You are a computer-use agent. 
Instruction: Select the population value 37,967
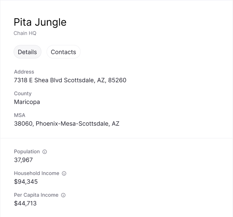[23, 160]
